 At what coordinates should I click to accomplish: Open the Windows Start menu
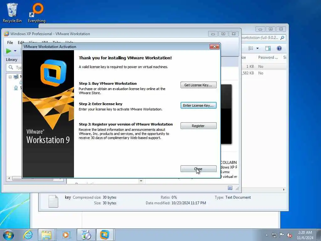click(x=8, y=235)
